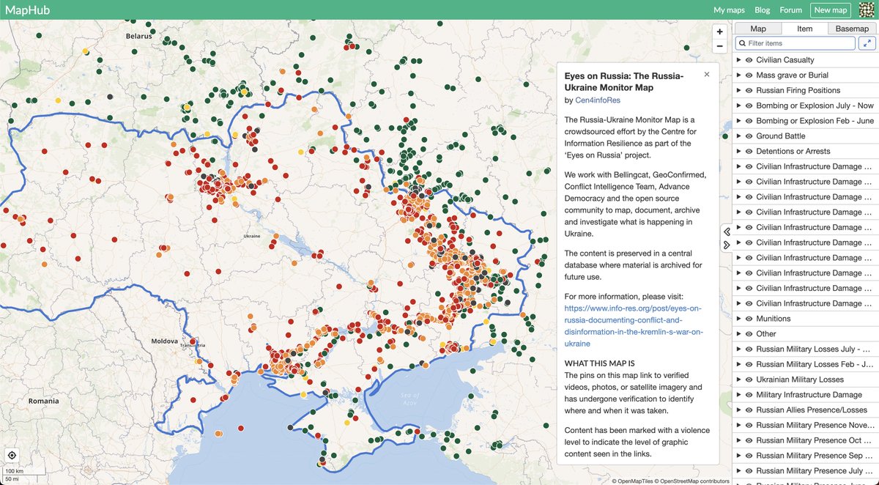The image size is (879, 485).
Task: Toggle Detentions or Arrests visibility eye
Action: pos(749,152)
